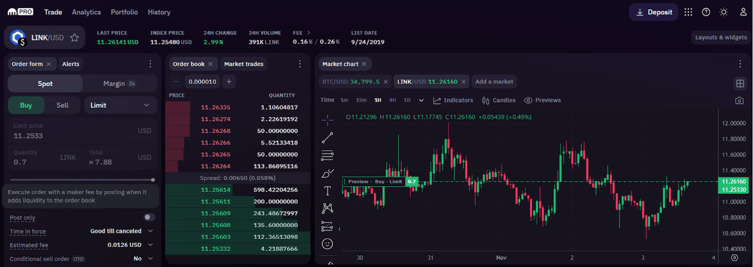753x267 pixels.
Task: Click the Limit price input field
Action: [x=83, y=131]
